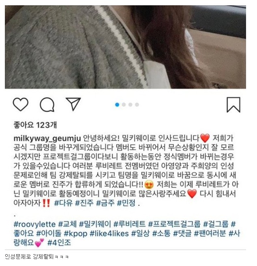The image size is (257, 266).
Task: Open the #kpop hashtag
Action: [x=75, y=233]
